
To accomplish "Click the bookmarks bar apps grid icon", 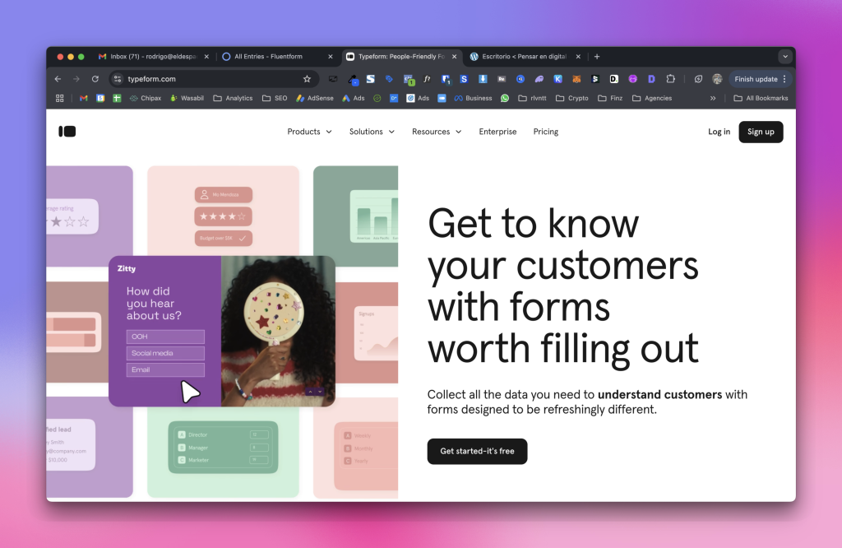I will pos(59,98).
